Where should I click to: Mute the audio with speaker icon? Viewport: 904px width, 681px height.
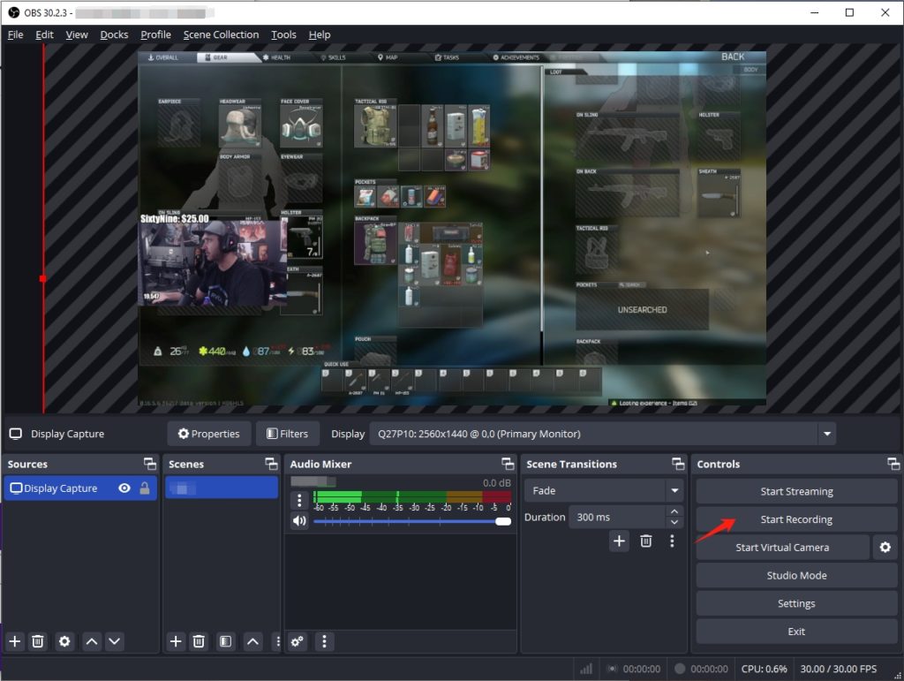click(x=299, y=521)
